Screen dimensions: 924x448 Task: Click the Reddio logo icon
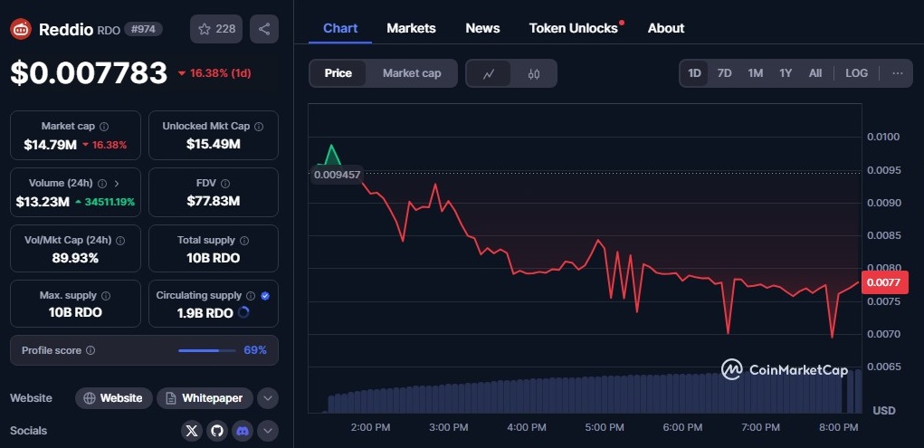(21, 29)
